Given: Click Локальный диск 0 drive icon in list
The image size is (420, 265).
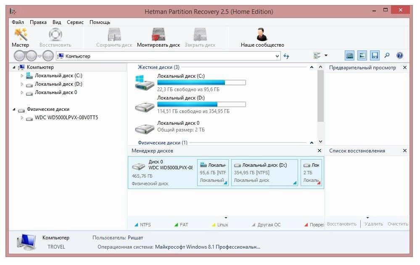Looking at the screenshot, I should tap(145, 129).
